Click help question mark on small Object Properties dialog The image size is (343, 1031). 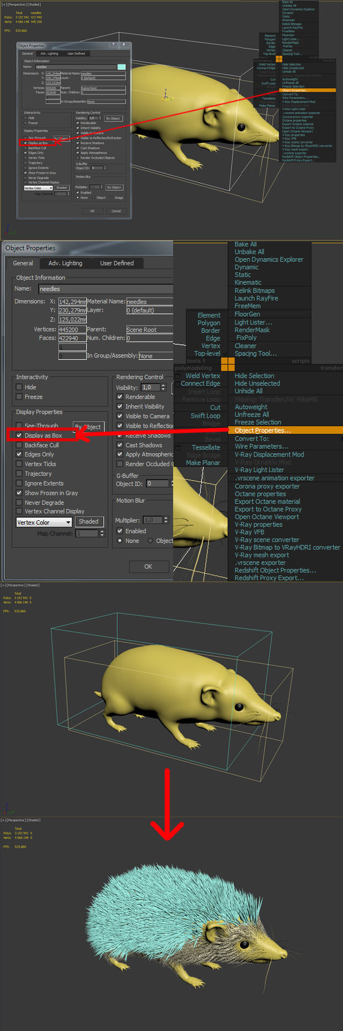(x=113, y=45)
